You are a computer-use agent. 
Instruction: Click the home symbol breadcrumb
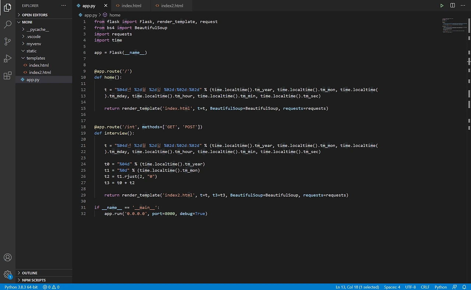pos(112,15)
